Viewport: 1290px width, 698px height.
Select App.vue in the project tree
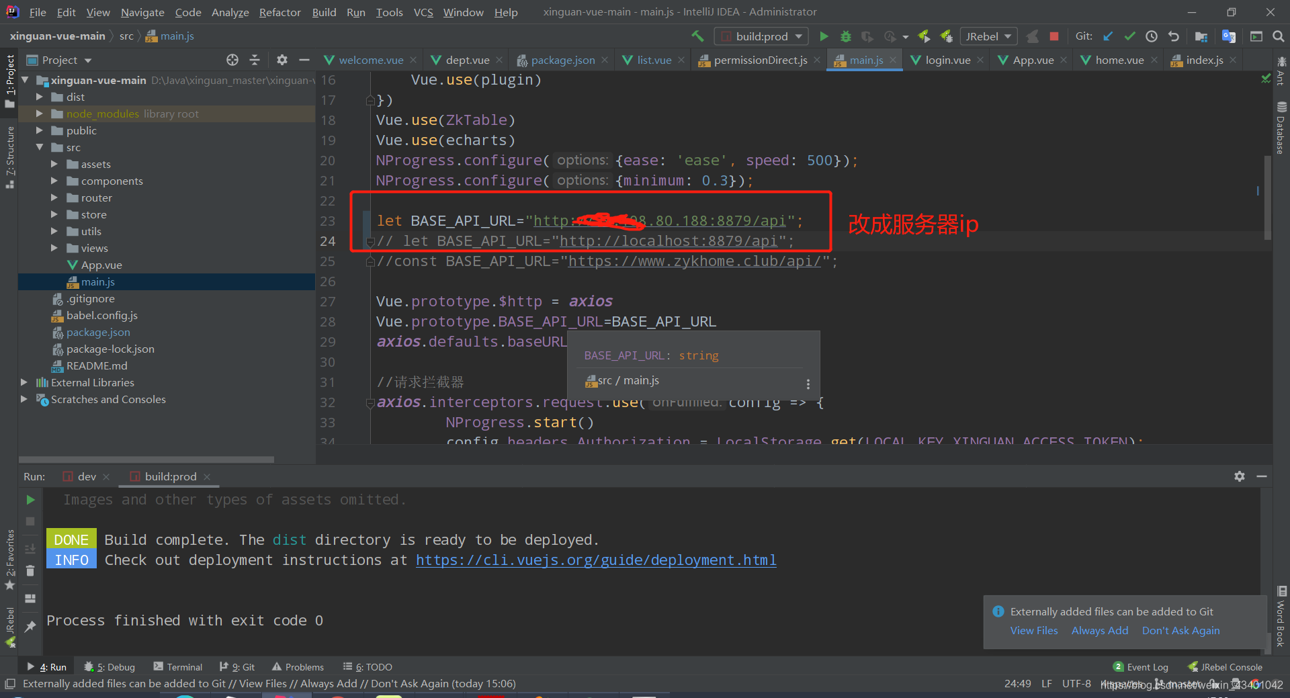tap(101, 265)
